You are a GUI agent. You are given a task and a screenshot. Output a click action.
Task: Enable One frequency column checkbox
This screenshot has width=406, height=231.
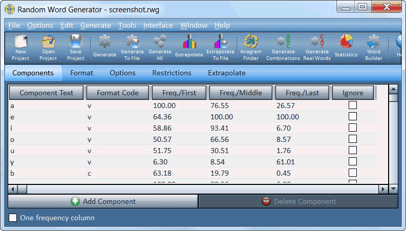pyautogui.click(x=13, y=218)
